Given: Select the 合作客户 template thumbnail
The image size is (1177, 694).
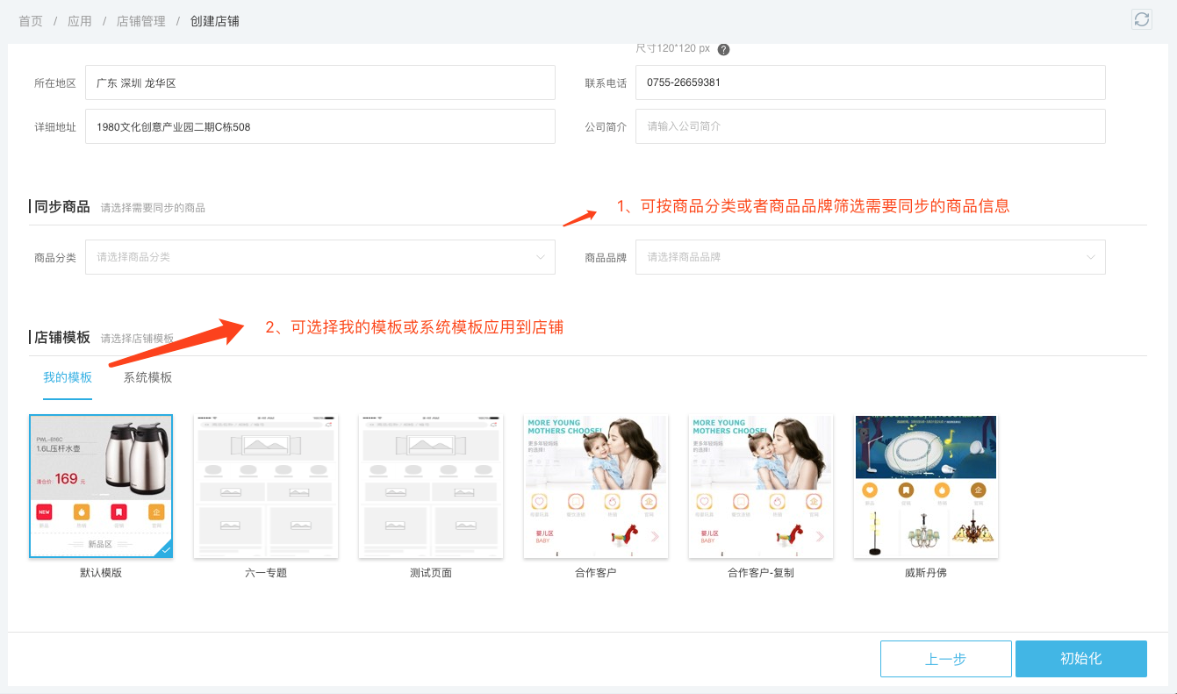Looking at the screenshot, I should tap(596, 486).
